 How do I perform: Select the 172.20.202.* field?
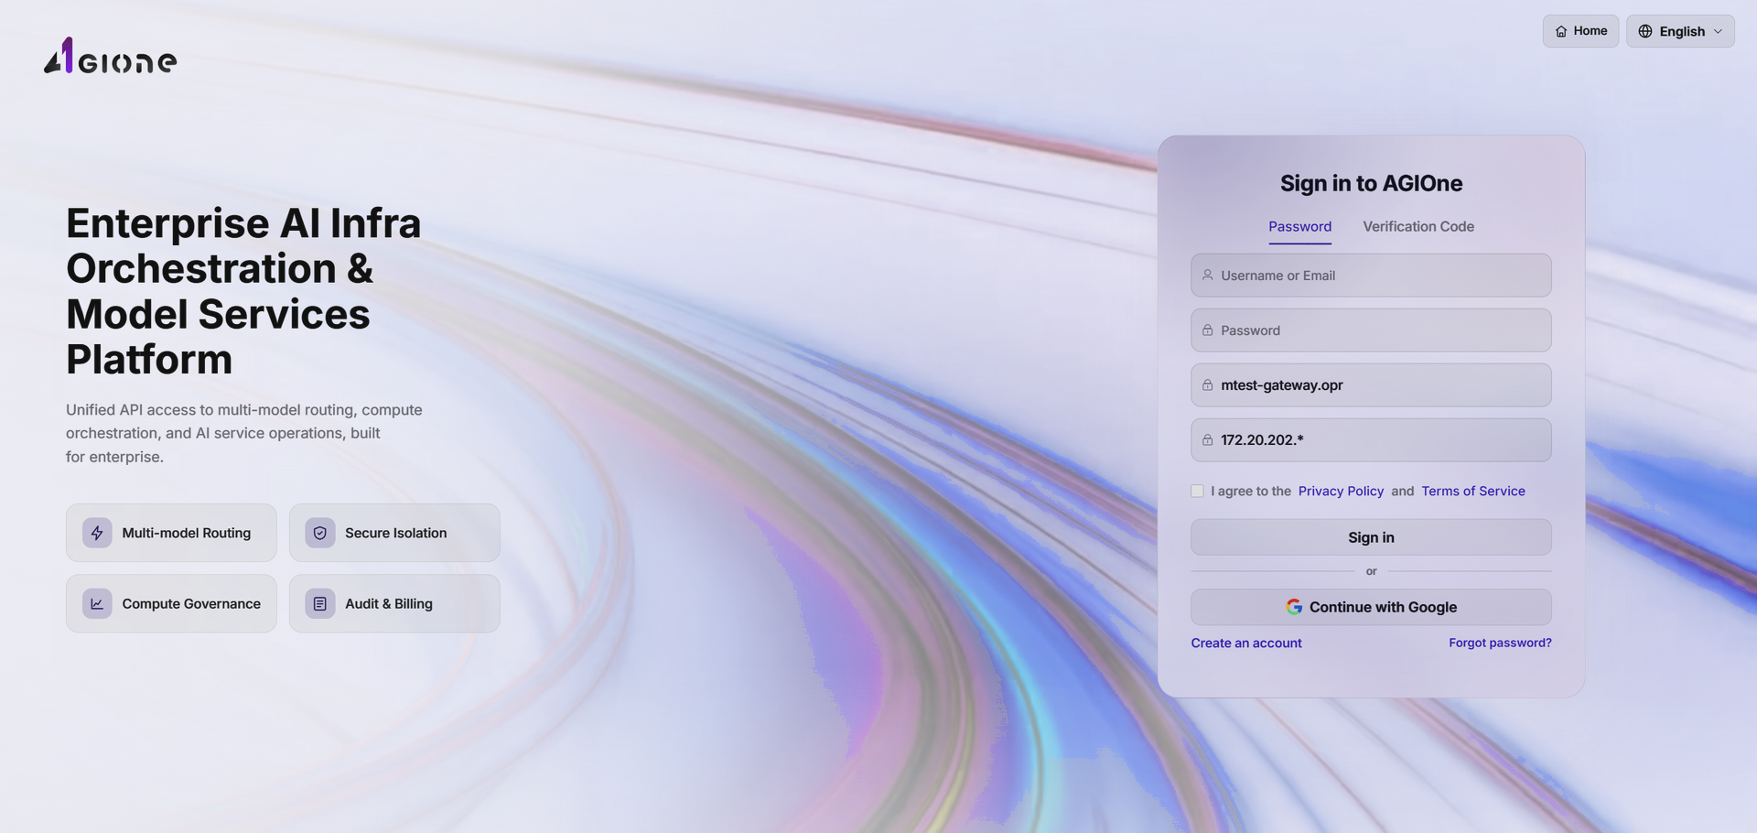(1371, 440)
